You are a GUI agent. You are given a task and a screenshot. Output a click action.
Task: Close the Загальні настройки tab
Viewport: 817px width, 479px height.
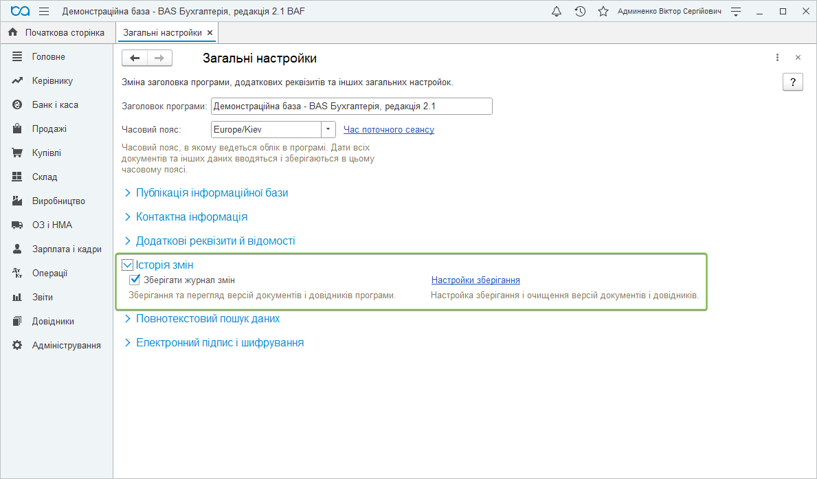point(210,33)
